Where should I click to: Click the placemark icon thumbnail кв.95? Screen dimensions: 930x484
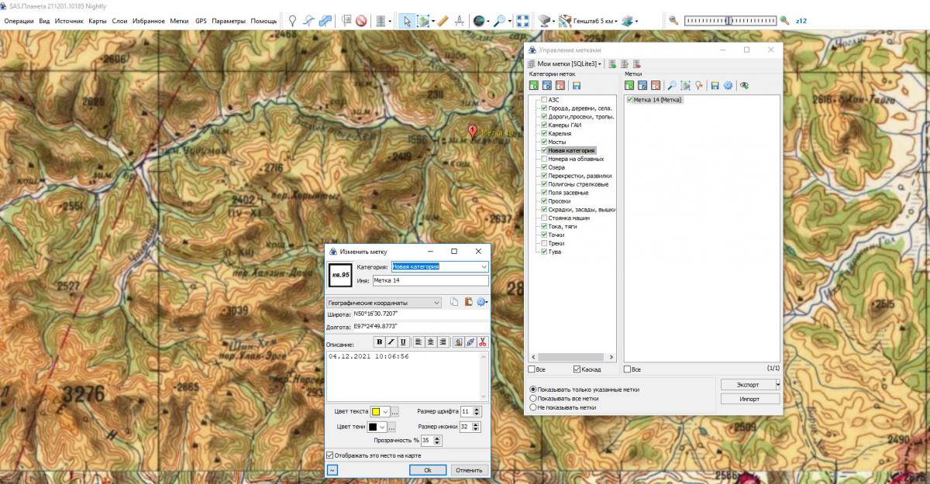click(x=340, y=274)
